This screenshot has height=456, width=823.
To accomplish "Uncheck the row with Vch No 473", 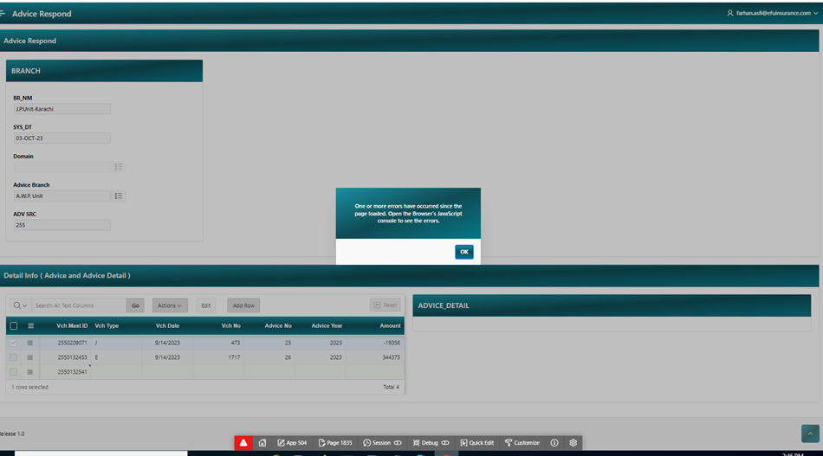I will (x=13, y=344).
